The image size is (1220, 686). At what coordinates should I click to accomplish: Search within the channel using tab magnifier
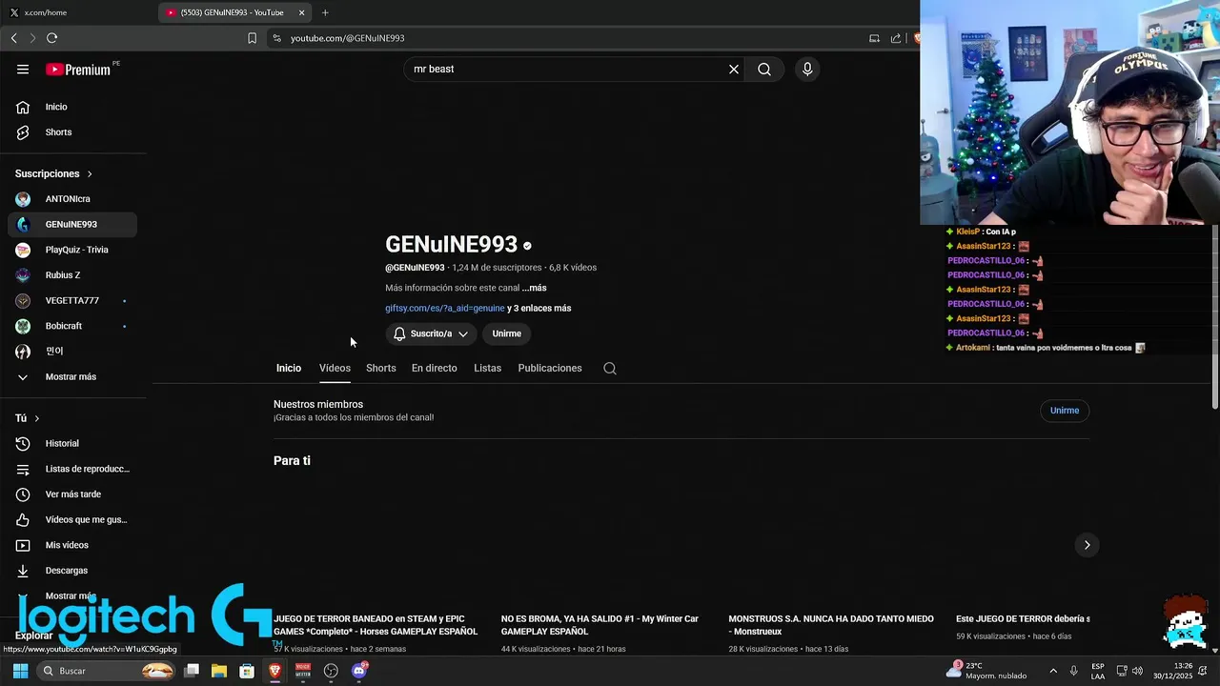(x=610, y=369)
